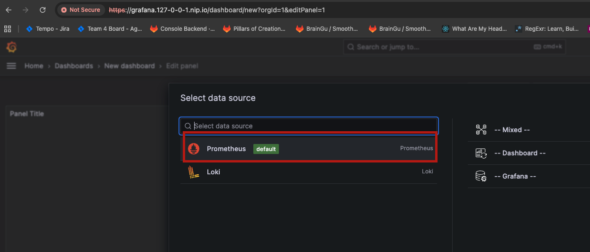Open the Not Secure site info badge

80,10
